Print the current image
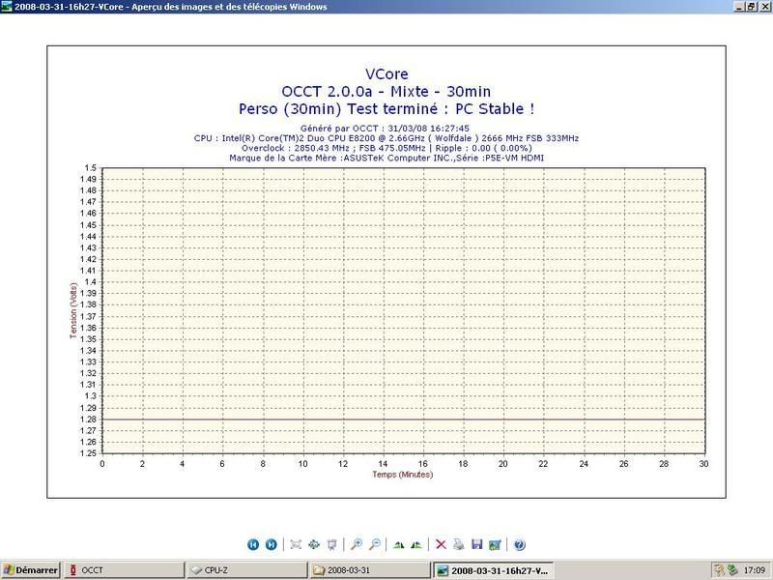773x580 pixels. click(459, 544)
